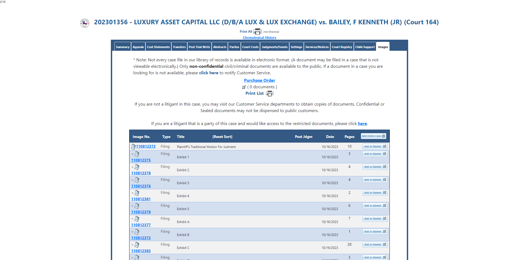Add Exhibit 2 to basket
Screen dimensions: 519x260
pyautogui.click(x=375, y=167)
